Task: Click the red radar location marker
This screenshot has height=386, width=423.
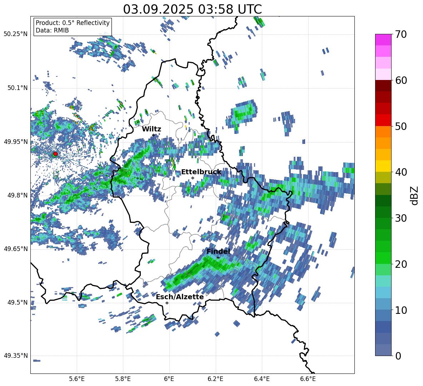Action: (55, 154)
